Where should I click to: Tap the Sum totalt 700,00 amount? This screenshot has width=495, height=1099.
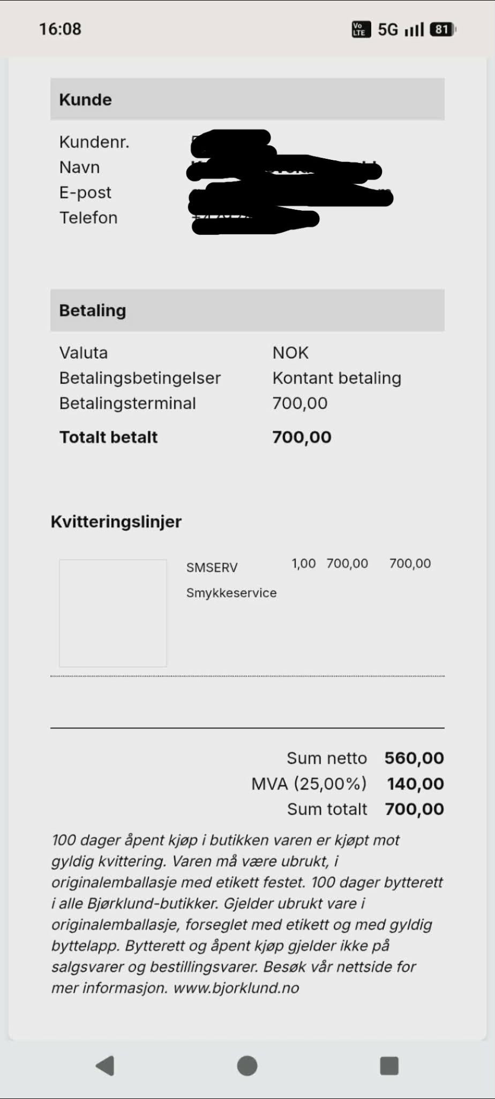(x=415, y=809)
